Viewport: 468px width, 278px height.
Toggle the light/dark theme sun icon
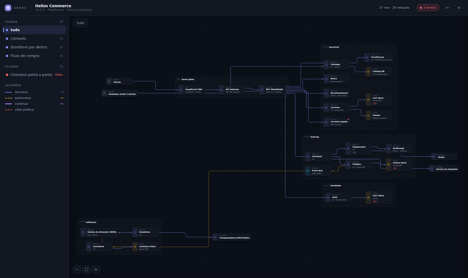pyautogui.click(x=459, y=8)
